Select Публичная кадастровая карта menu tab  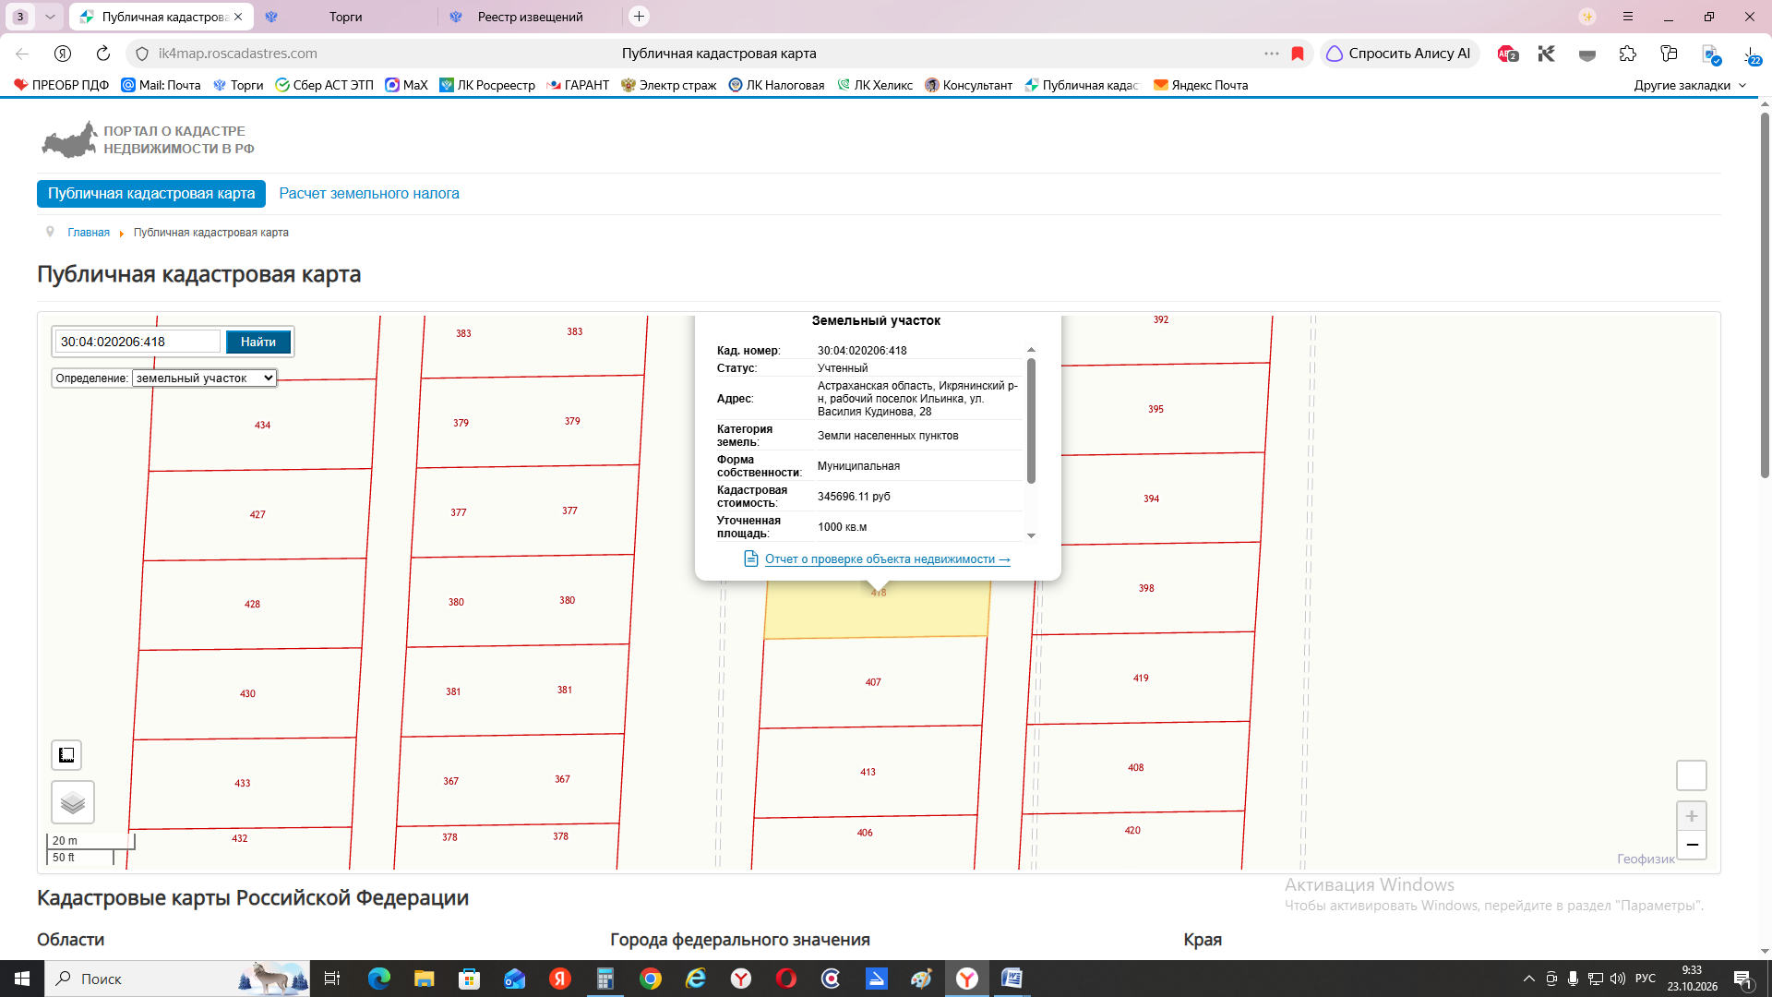coord(151,194)
